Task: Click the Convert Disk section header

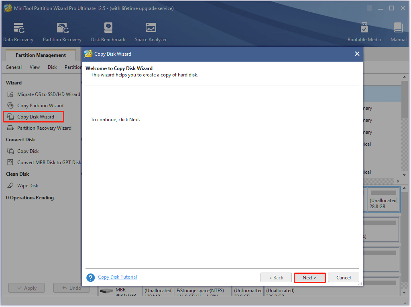Action: coord(20,140)
